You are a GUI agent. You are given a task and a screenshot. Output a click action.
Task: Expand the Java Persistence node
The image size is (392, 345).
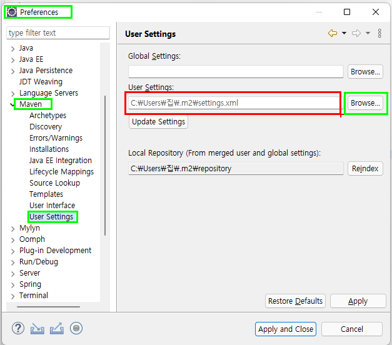tap(13, 71)
